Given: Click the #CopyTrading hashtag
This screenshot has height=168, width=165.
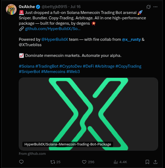Looking at the screenshot, I should click(x=128, y=66).
